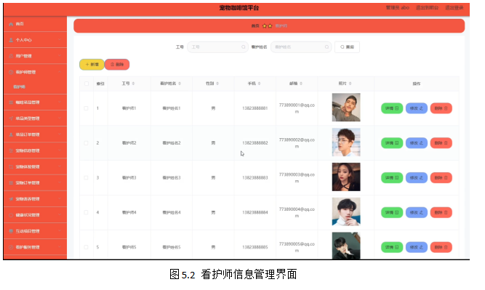Image resolution: width=485 pixels, height=290 pixels.
Task: Sort the table by 看护姓名 column arrows
Action: 180,84
